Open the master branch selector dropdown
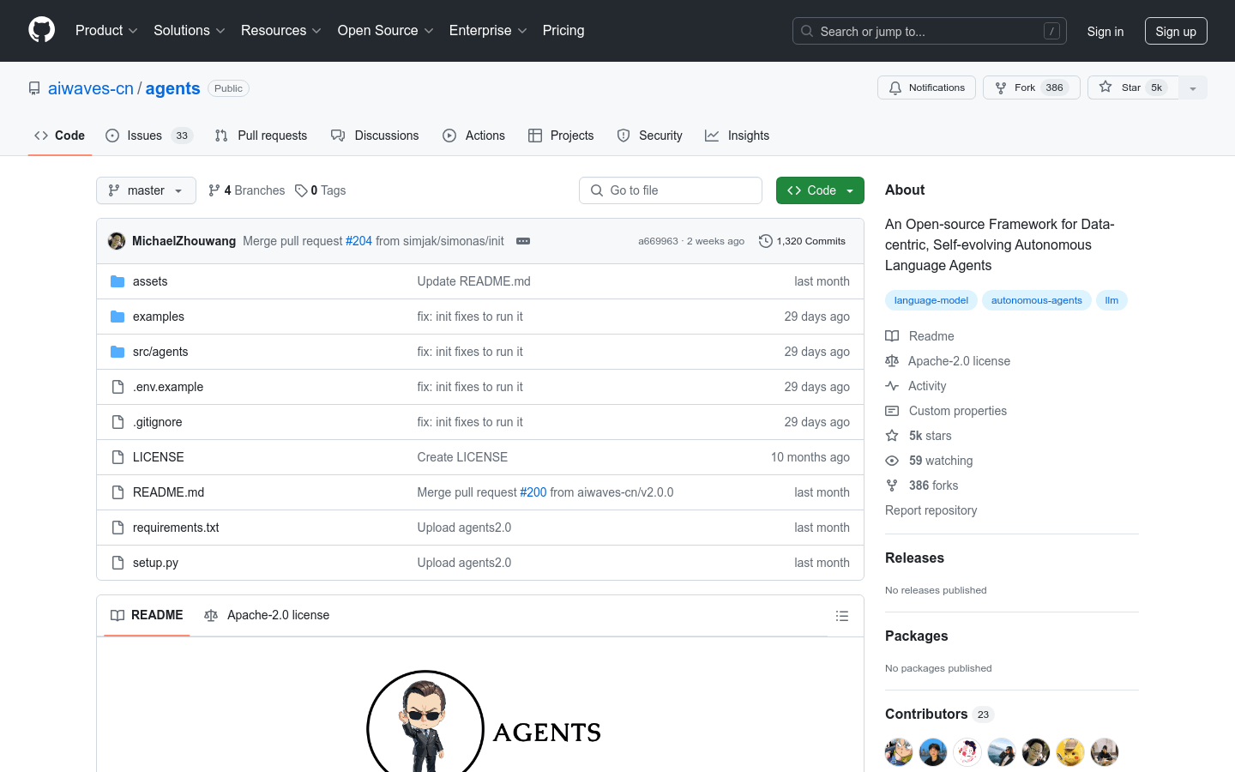Screen dimensions: 1235x772 click(146, 190)
